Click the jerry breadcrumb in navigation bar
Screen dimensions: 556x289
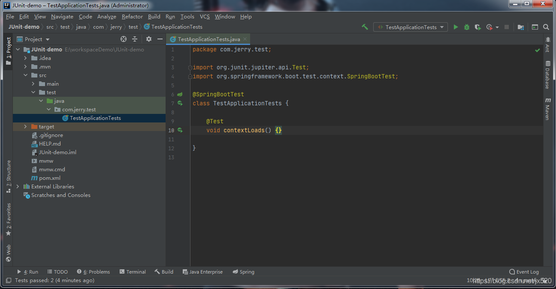point(116,27)
